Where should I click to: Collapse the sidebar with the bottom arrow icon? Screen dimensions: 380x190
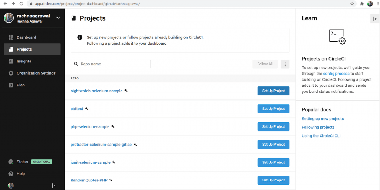point(54,186)
